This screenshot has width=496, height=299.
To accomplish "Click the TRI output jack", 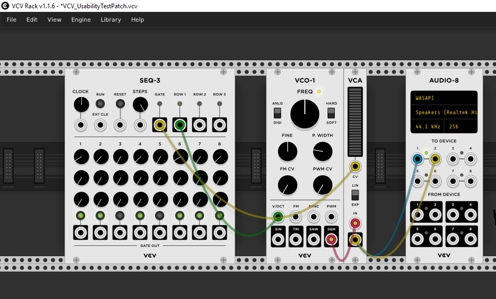I will coord(296,239).
